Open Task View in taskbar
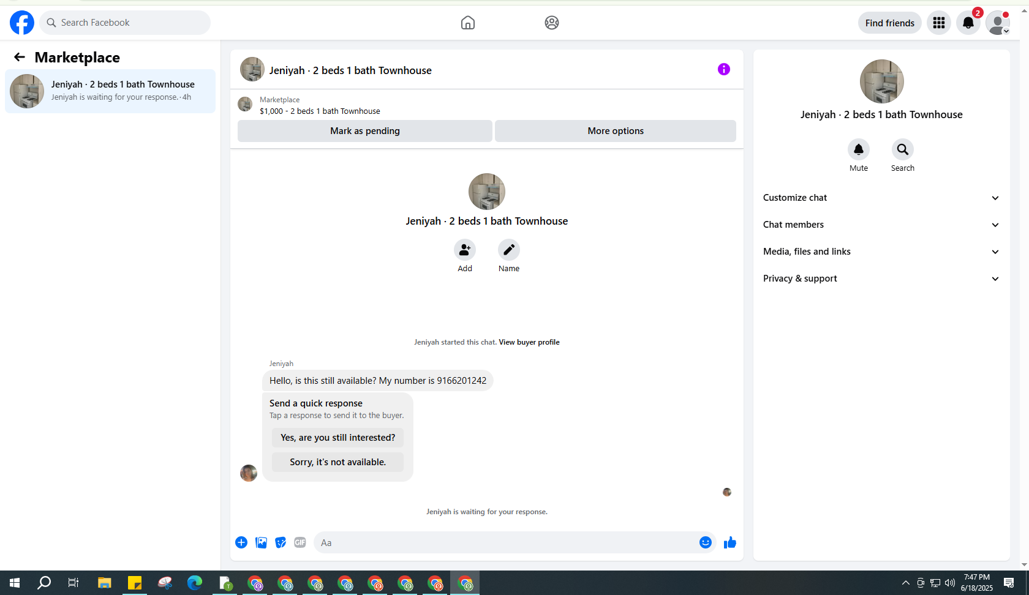 point(73,583)
